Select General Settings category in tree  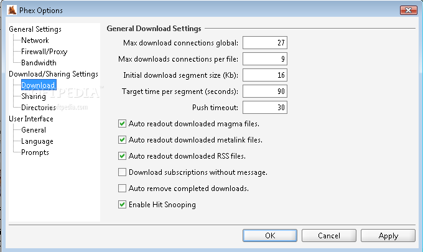[35, 29]
